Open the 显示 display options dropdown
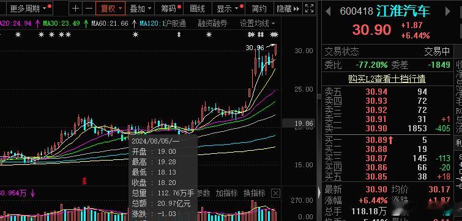 [x=229, y=9]
